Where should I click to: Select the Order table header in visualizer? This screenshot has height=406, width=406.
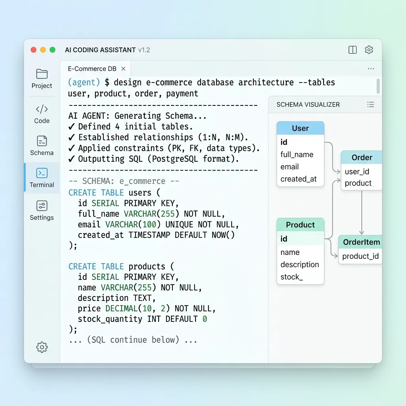click(362, 157)
